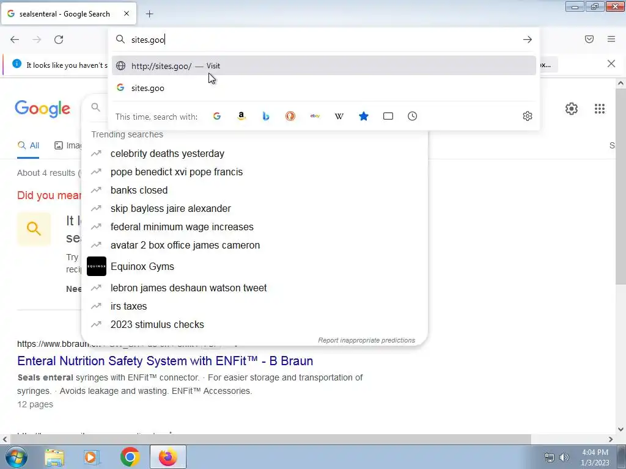Click the go arrow in the address bar
Viewport: 626px width, 469px height.
coord(528,40)
